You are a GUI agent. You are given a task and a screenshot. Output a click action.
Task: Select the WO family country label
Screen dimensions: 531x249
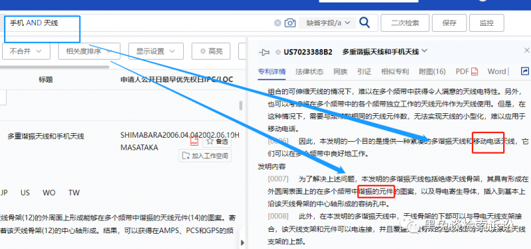coord(48,193)
